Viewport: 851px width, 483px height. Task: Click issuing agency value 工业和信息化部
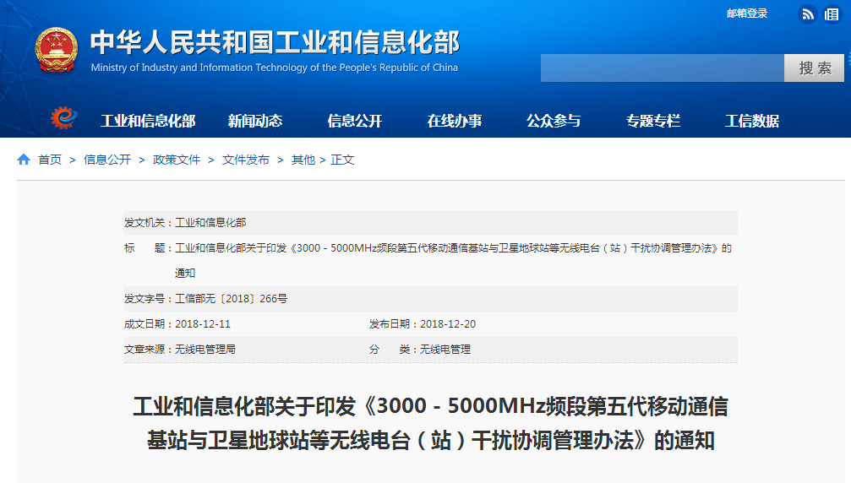pos(210,223)
